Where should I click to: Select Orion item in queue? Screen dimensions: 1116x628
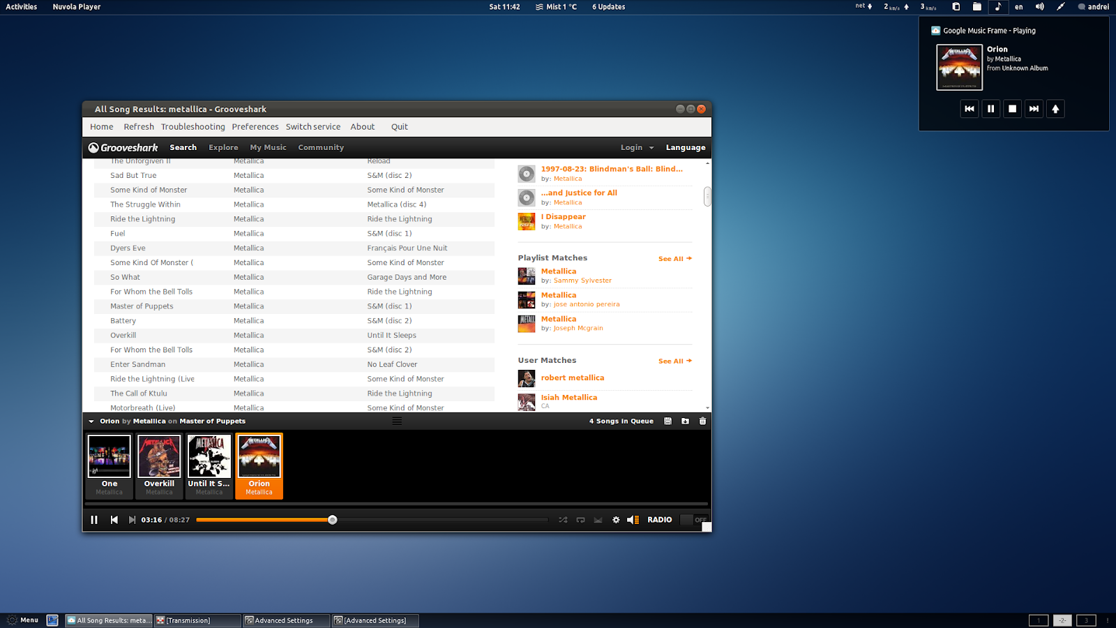click(259, 465)
